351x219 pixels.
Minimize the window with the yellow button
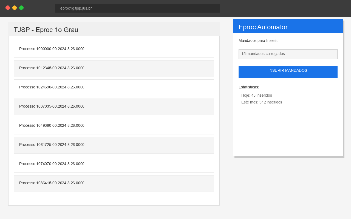click(x=15, y=8)
